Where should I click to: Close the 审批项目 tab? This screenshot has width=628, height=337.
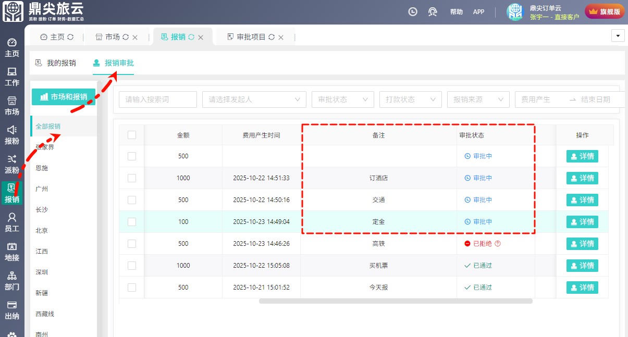coord(281,38)
